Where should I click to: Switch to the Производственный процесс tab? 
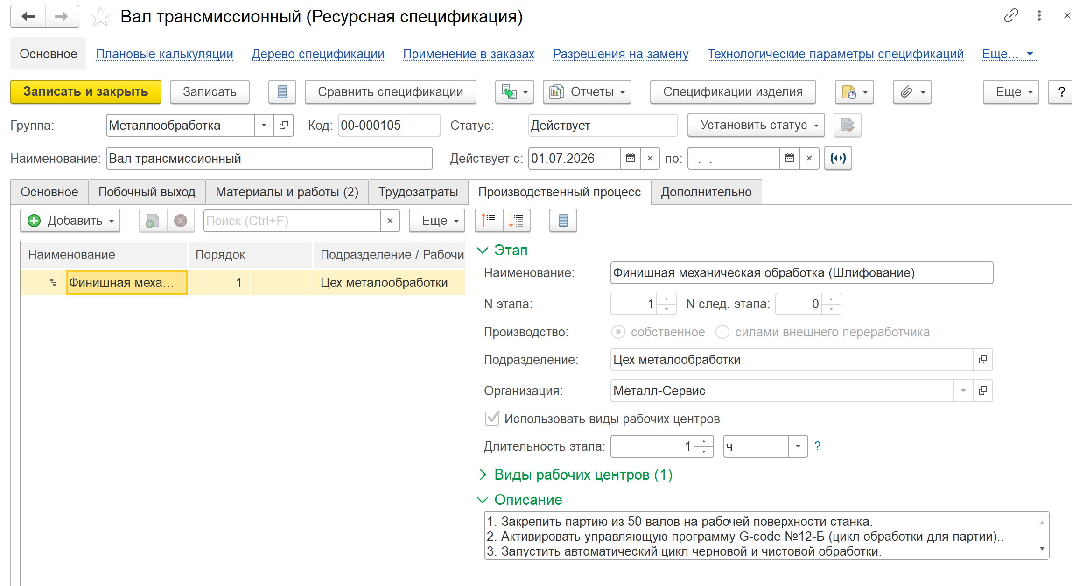click(560, 192)
